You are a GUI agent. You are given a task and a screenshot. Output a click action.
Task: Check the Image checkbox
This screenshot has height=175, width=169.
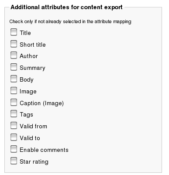[x=14, y=91]
